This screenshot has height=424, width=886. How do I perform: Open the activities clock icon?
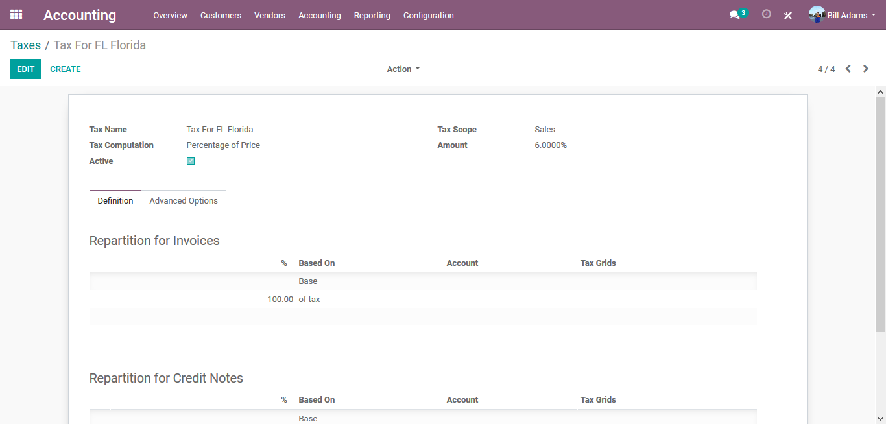coord(767,14)
